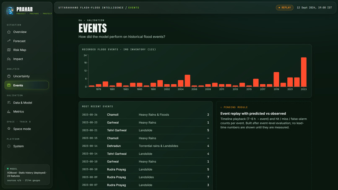Click the Uttarakhand Flash-Flood Intelligence breadcrumb
Image resolution: width=338 pixels, height=190 pixels.
tap(91, 8)
